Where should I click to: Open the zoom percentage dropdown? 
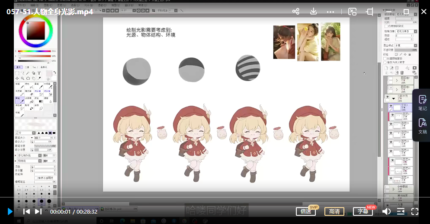coord(103,10)
